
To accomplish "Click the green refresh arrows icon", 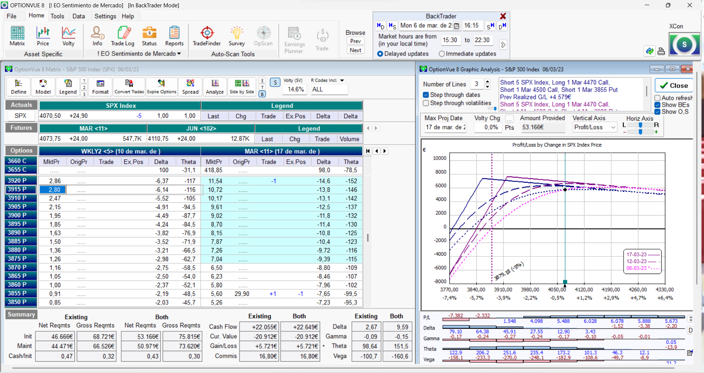I will pos(650,51).
